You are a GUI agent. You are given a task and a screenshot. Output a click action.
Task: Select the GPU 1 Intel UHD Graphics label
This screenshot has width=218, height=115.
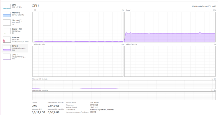[x=19, y=57]
